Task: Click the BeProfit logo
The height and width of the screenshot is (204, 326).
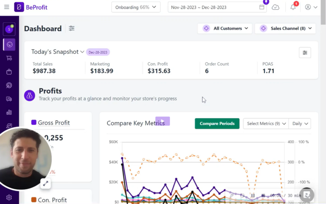Action: click(31, 7)
